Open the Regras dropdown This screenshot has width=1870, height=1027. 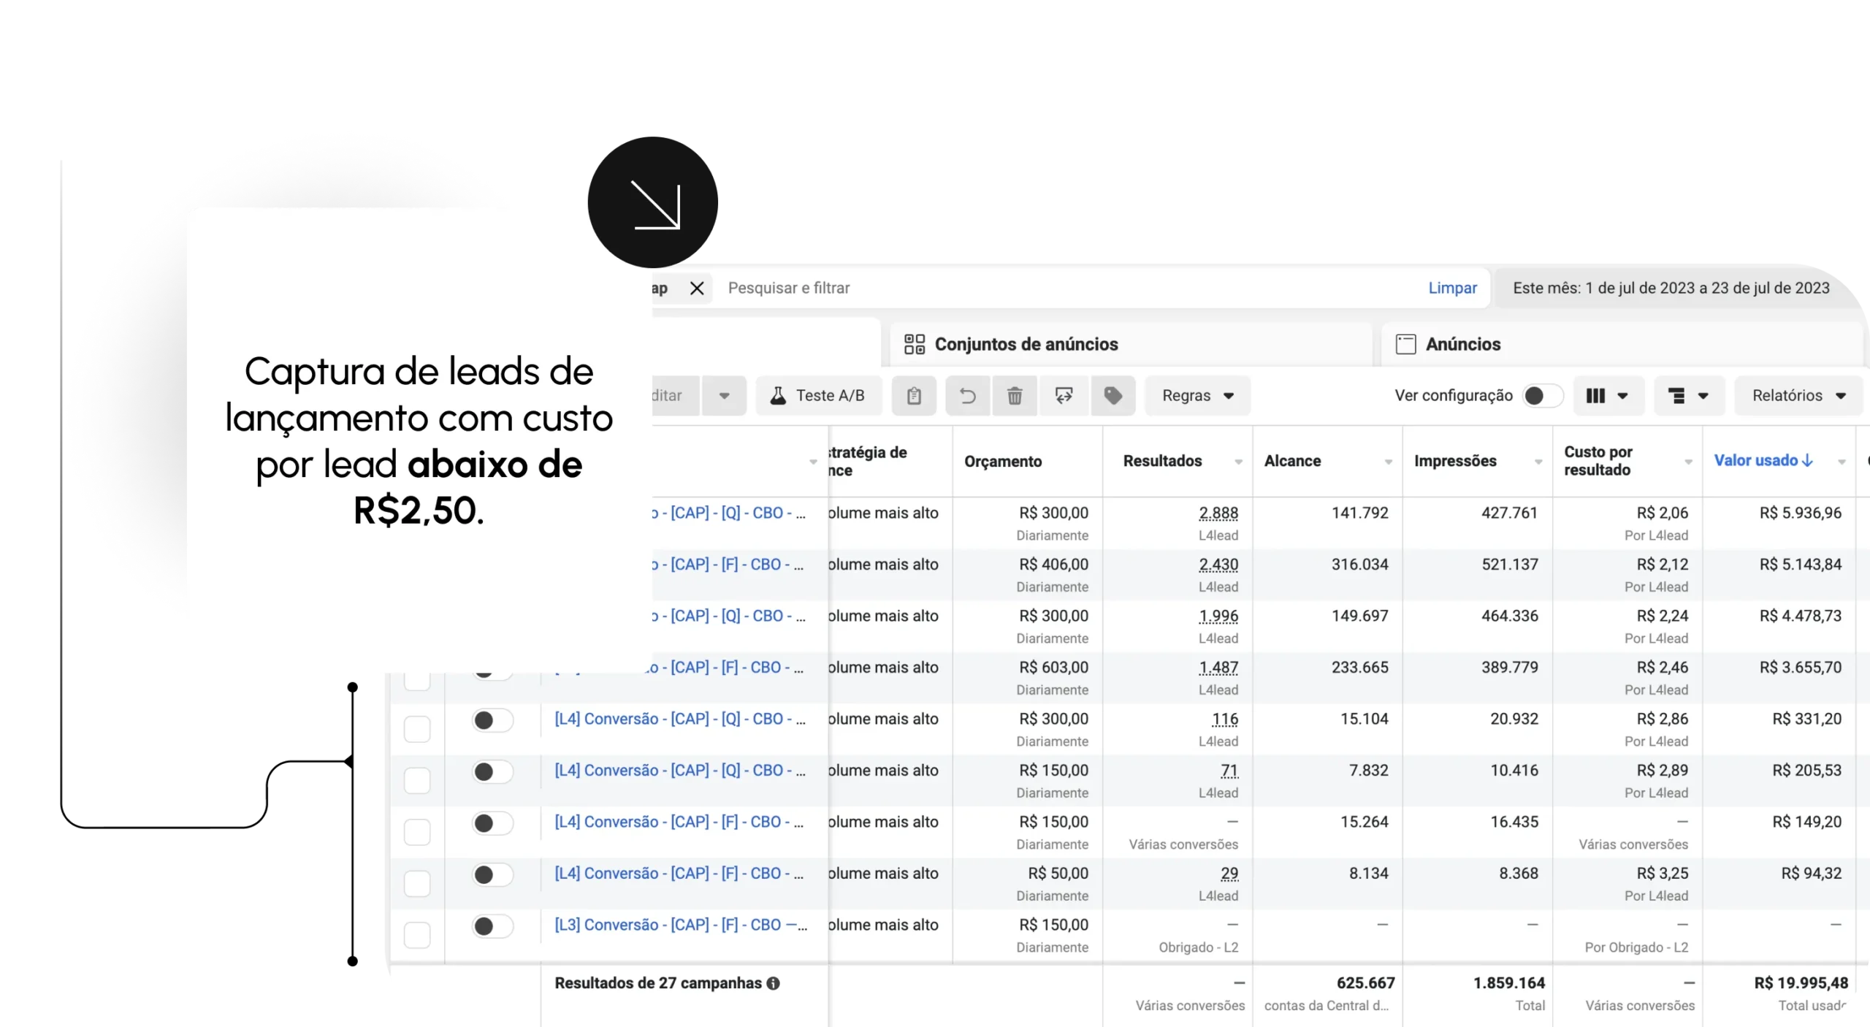click(x=1197, y=396)
